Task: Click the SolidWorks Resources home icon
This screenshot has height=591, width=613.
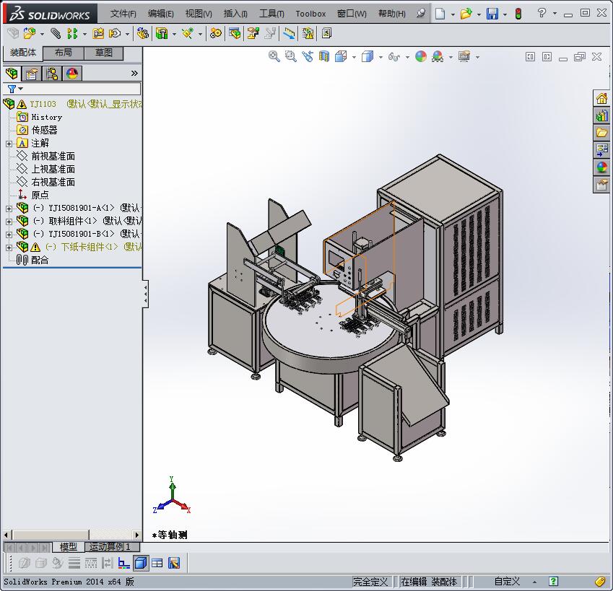Action: [x=601, y=98]
